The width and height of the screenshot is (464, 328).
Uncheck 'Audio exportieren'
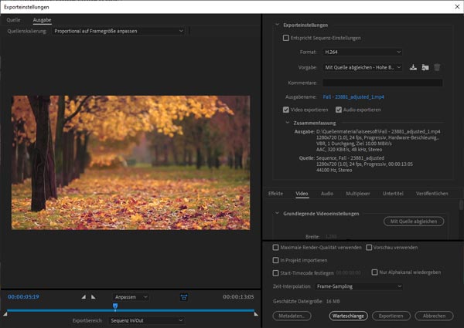coord(339,110)
